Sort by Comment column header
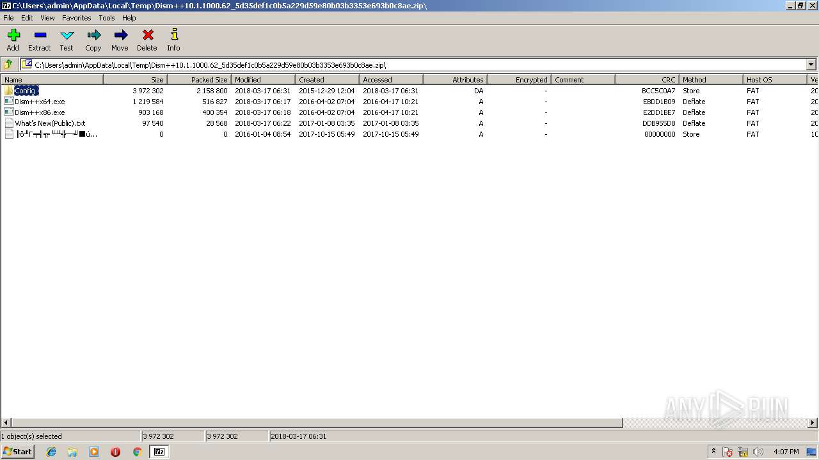The width and height of the screenshot is (819, 460). click(583, 80)
